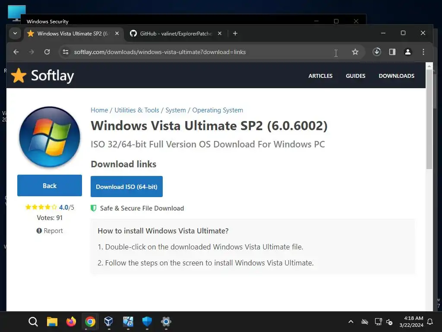Screen dimensions: 442x332
Task: Open Chrome downloads icon
Action: point(376,52)
